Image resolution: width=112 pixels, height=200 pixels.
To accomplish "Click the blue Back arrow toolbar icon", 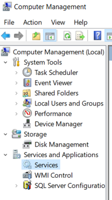I will [x=6, y=36].
